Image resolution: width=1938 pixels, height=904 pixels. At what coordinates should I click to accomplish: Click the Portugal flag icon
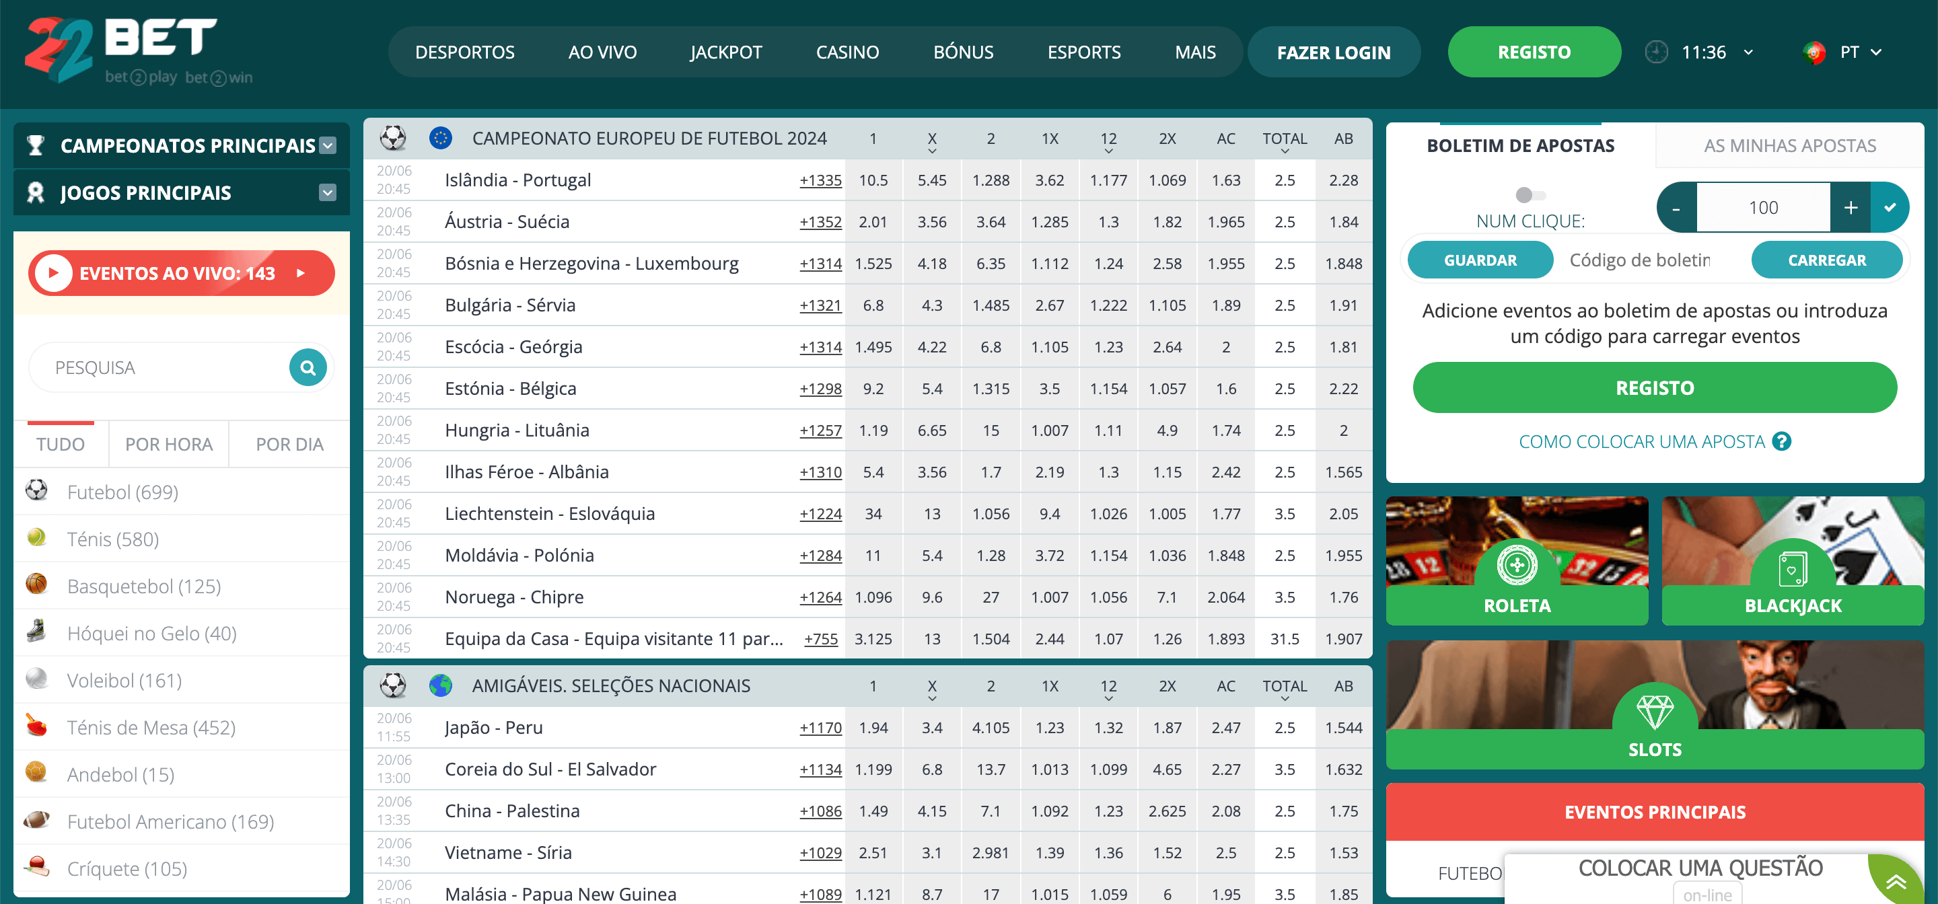pyautogui.click(x=1815, y=52)
